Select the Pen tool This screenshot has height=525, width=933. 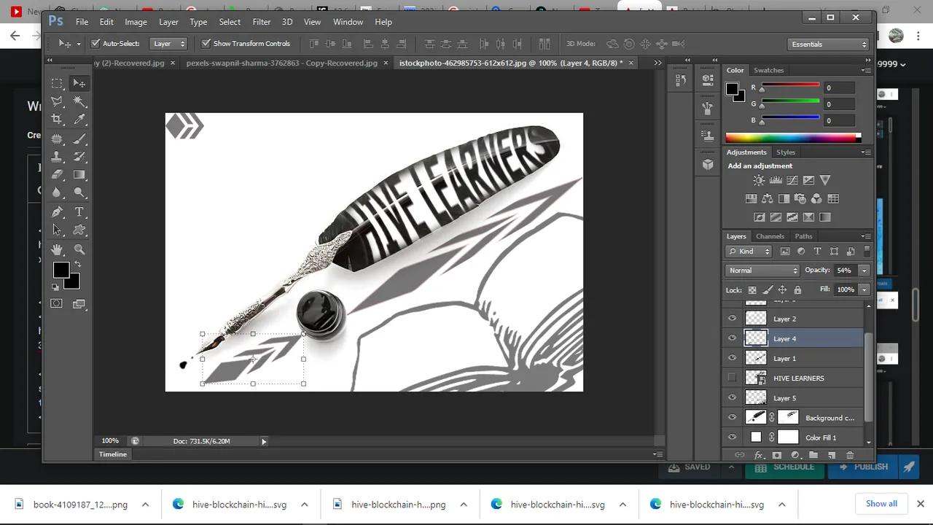57,212
